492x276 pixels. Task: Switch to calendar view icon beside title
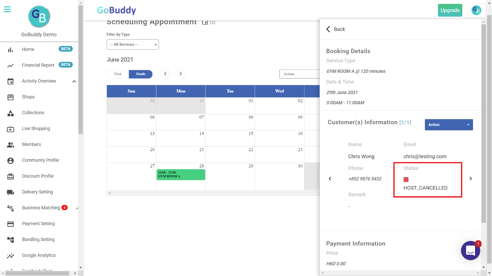point(205,22)
